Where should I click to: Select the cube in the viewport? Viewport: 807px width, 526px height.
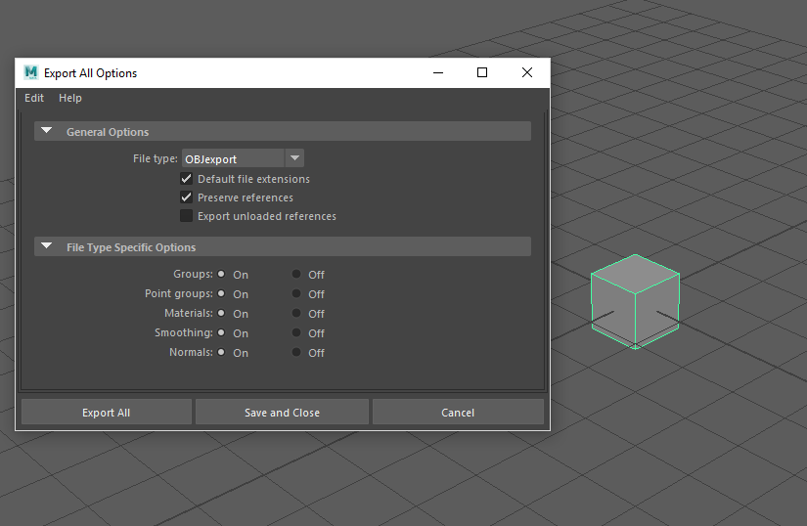click(x=635, y=302)
